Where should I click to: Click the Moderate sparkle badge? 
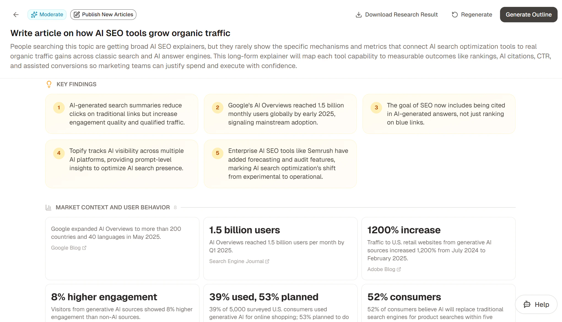pyautogui.click(x=47, y=15)
